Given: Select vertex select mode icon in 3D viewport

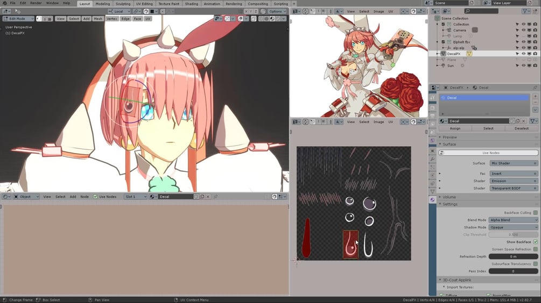Looking at the screenshot, I should (39, 19).
